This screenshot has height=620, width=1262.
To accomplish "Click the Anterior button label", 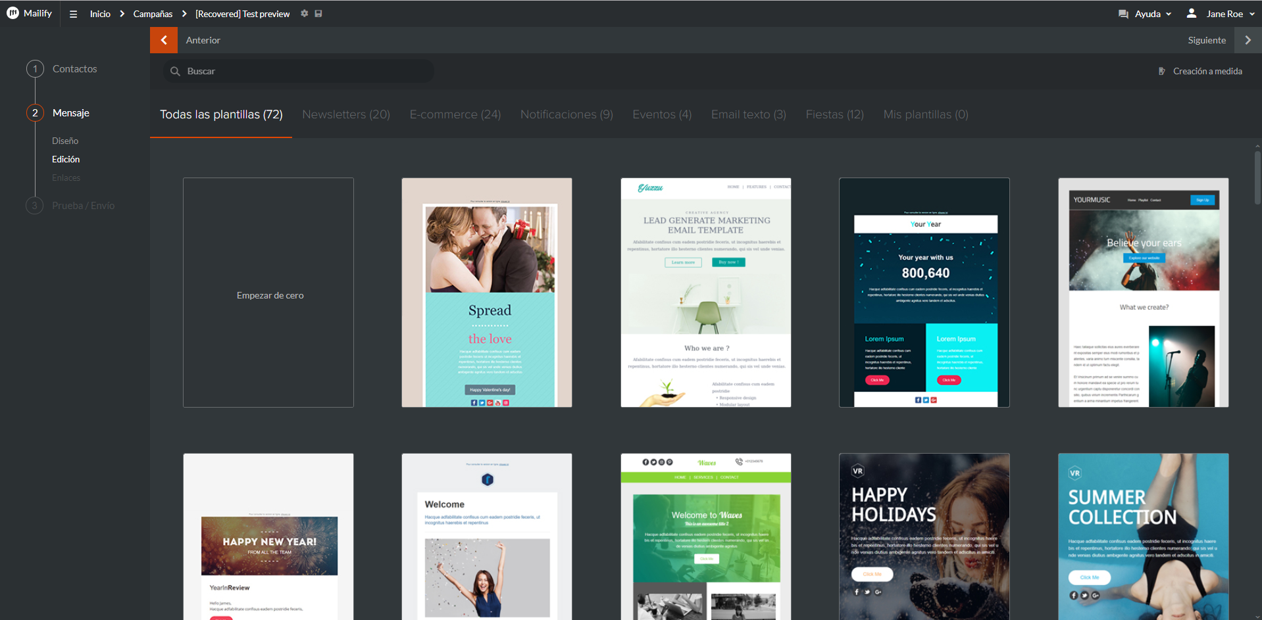I will pyautogui.click(x=203, y=40).
